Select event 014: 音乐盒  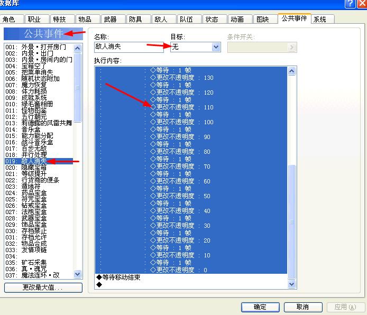click(x=39, y=129)
